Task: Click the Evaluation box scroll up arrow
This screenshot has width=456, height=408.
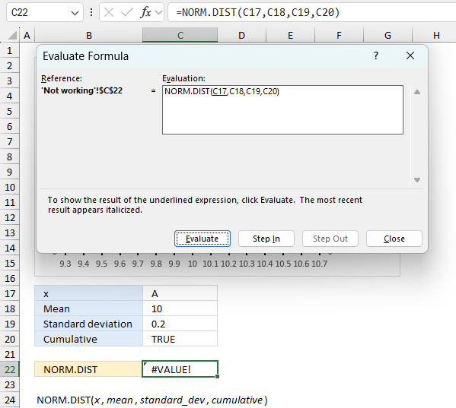Action: [417, 92]
